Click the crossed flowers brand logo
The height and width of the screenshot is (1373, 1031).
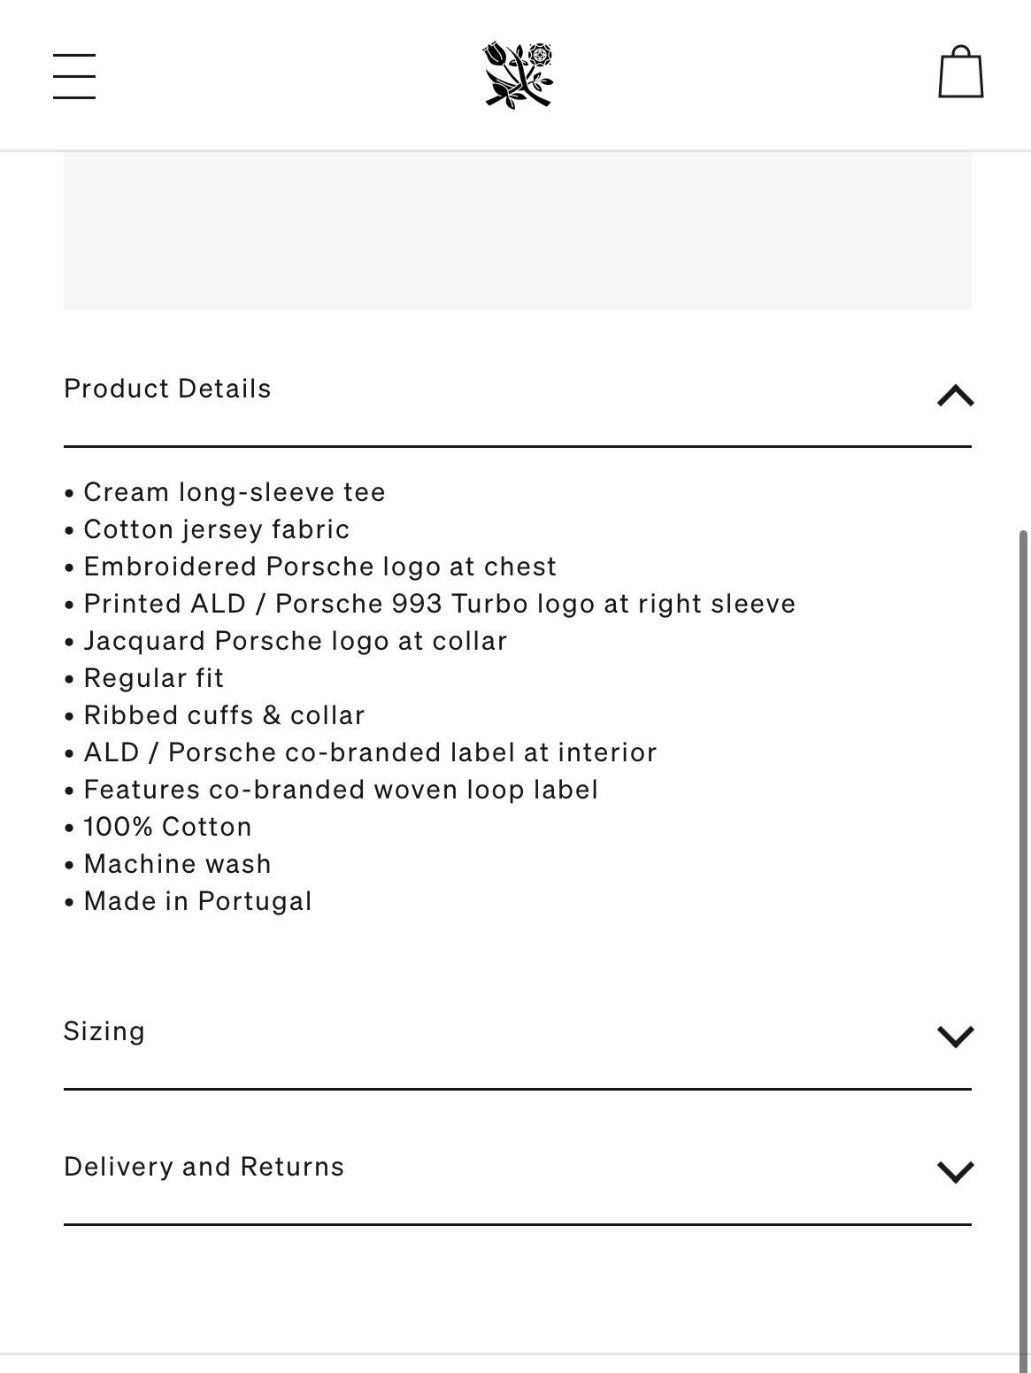click(518, 74)
